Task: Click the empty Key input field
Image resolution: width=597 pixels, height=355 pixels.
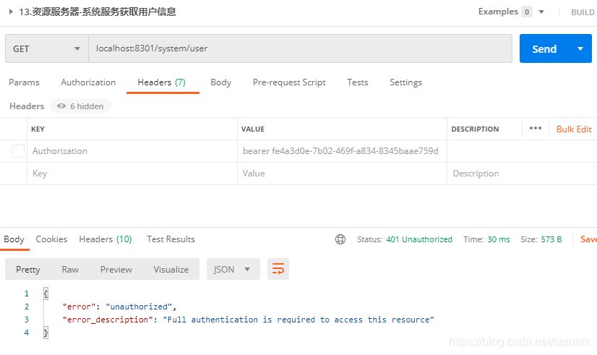Action: 132,174
